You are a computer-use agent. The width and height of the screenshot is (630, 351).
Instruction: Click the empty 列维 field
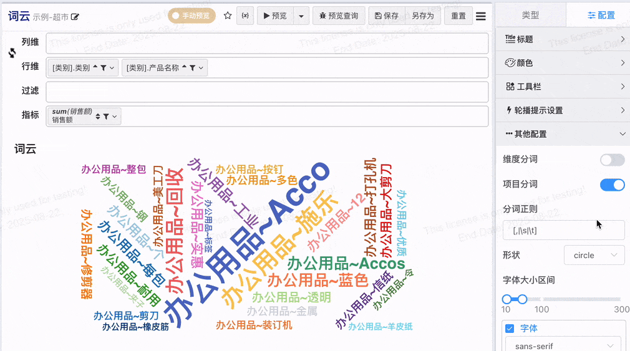click(267, 44)
